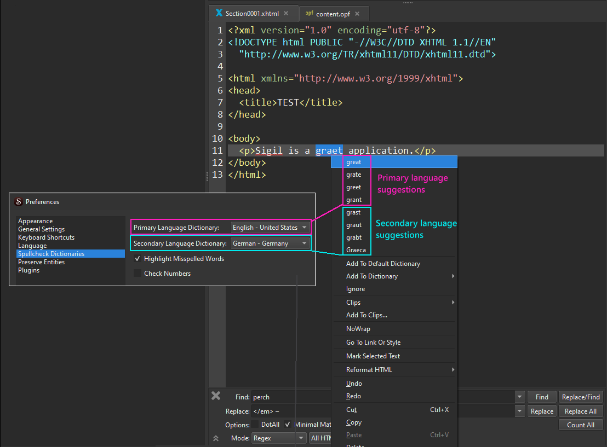Close the Section0001.xhtml tab
The image size is (607, 447).
coord(286,13)
